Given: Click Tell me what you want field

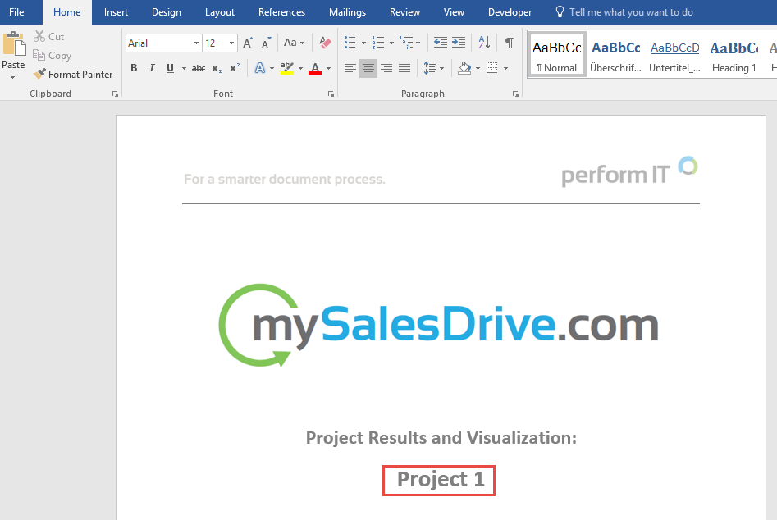Looking at the screenshot, I should 631,11.
